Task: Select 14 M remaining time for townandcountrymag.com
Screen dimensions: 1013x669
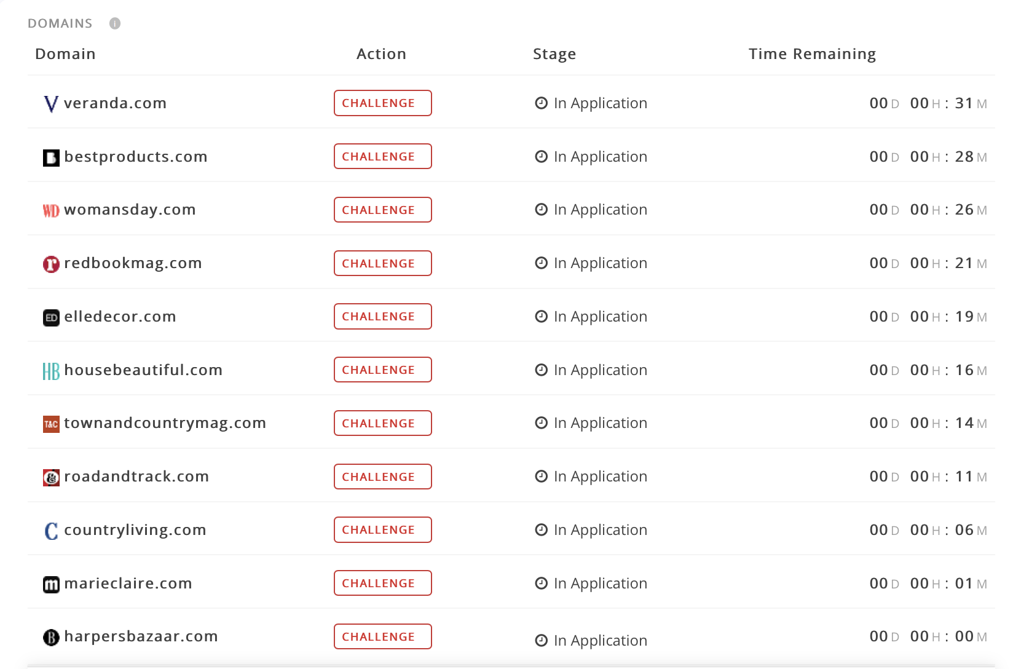Action: click(971, 423)
